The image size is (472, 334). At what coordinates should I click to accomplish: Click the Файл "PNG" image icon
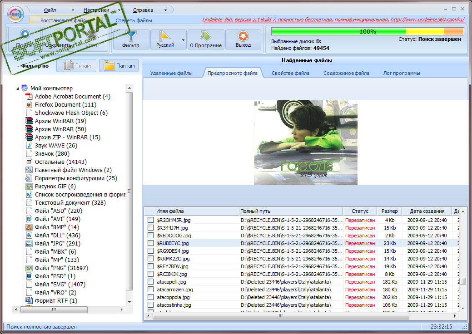(x=29, y=268)
